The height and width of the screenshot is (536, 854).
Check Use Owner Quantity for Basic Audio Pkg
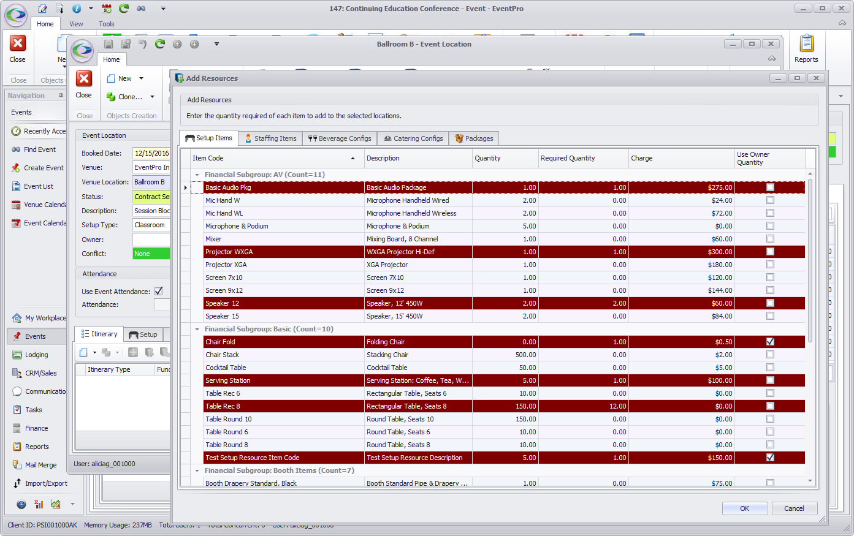(x=770, y=187)
